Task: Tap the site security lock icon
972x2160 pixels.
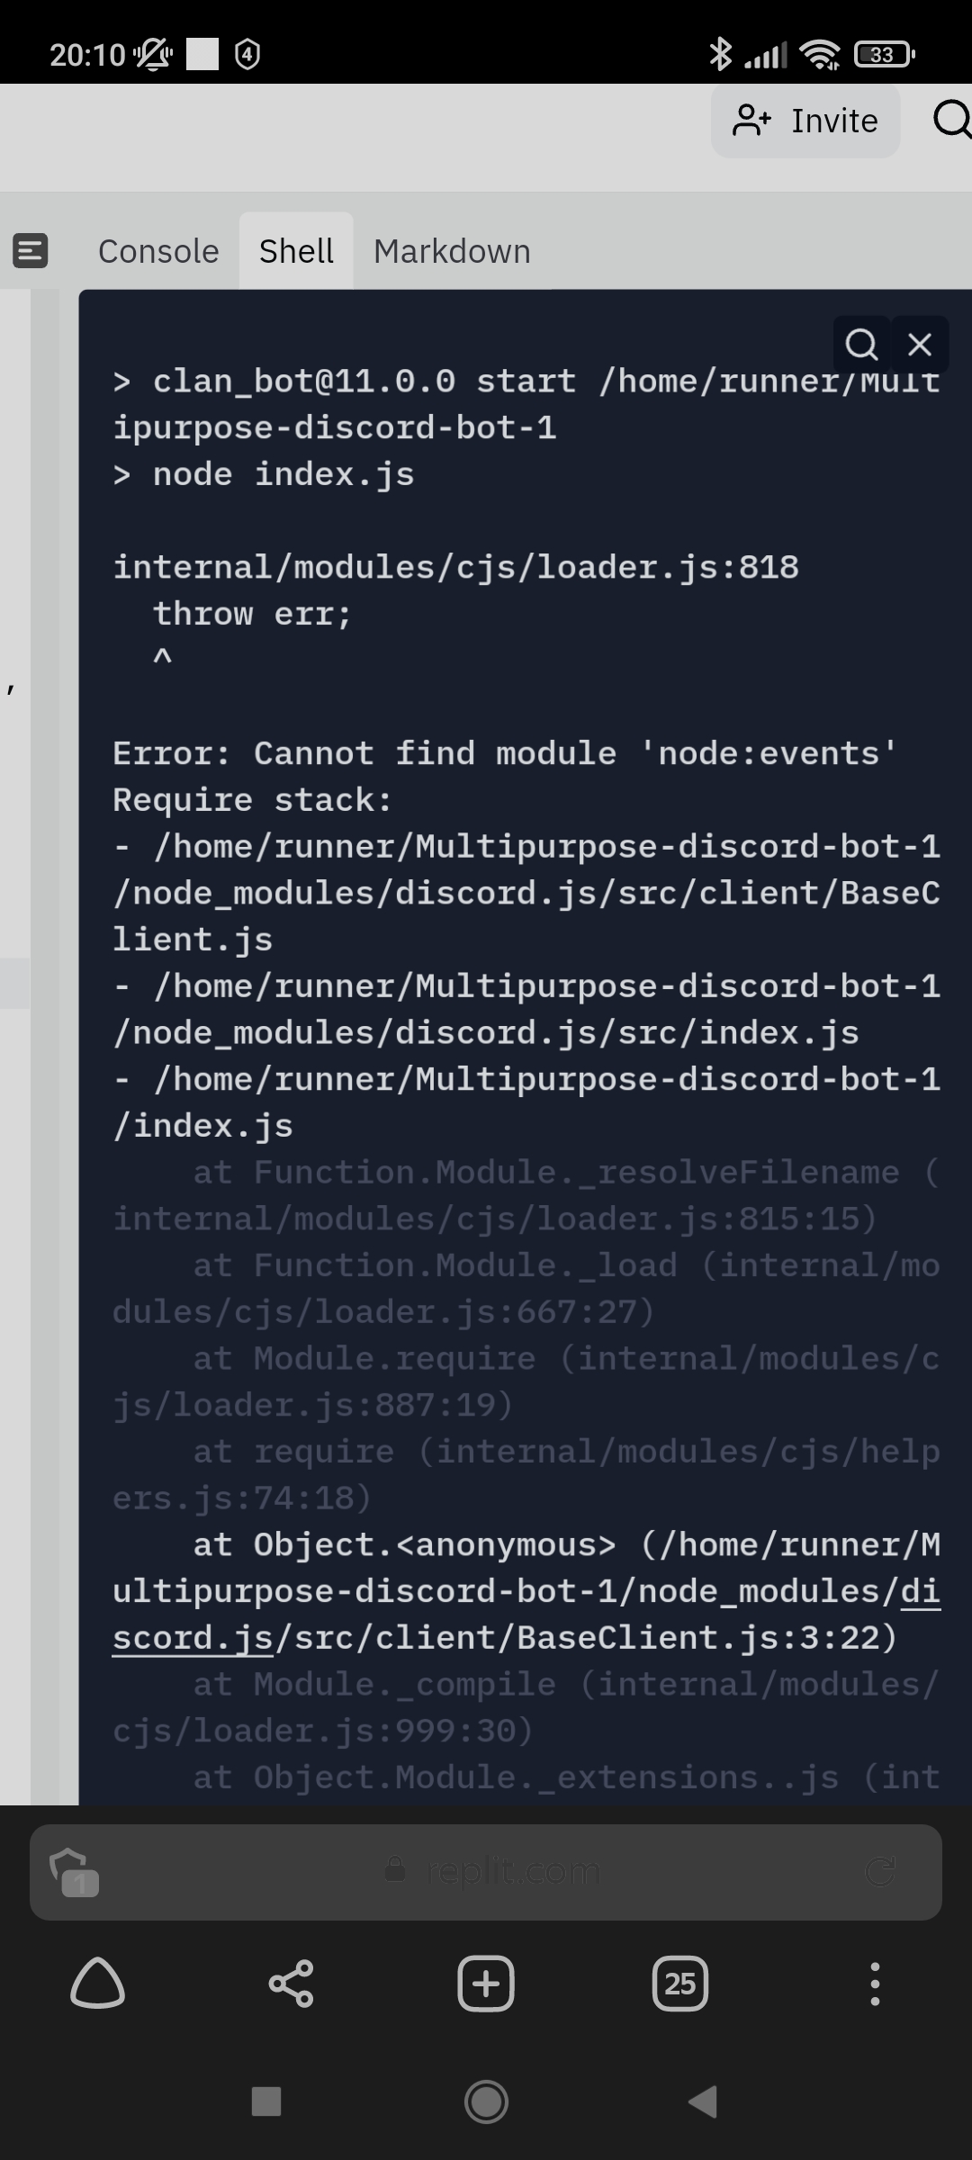Action: pos(395,1870)
